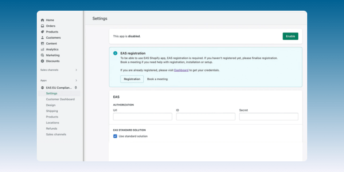344x172 pixels.
Task: Uncheck Use standard solution checkbox
Action: pyautogui.click(x=115, y=136)
